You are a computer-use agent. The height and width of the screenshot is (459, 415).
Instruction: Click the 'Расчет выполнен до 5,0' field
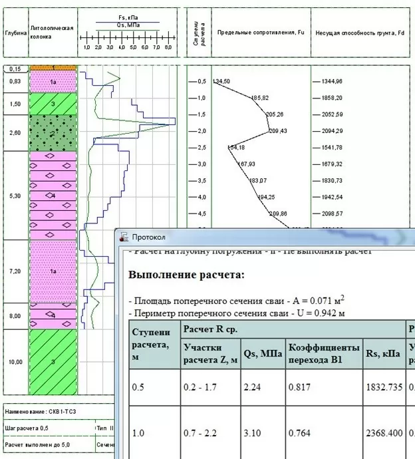49,444
